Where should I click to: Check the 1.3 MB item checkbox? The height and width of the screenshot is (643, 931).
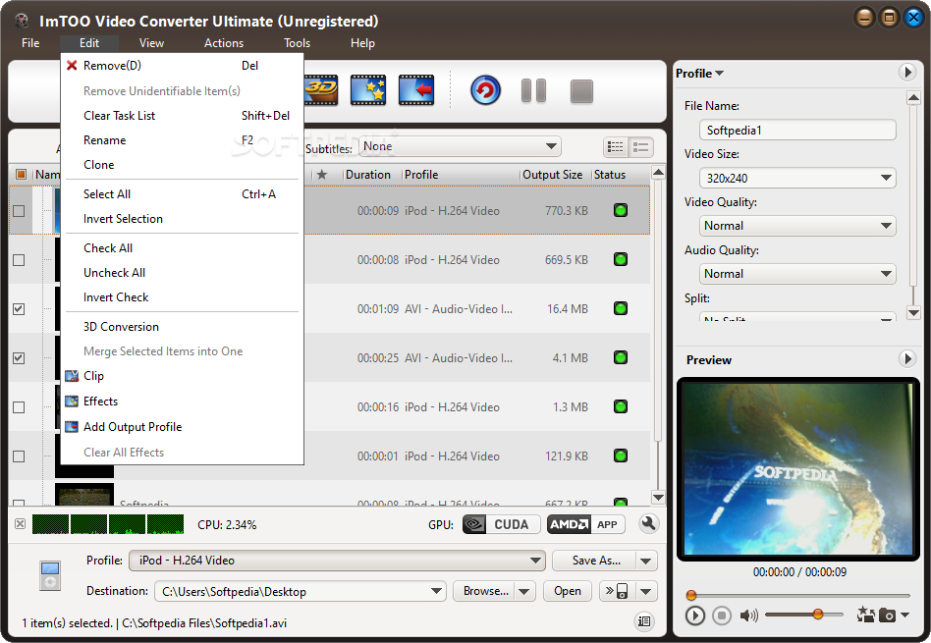pos(19,407)
